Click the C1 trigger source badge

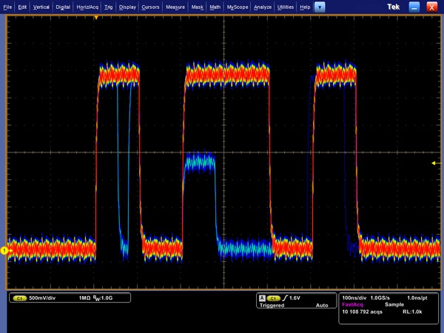click(x=272, y=297)
